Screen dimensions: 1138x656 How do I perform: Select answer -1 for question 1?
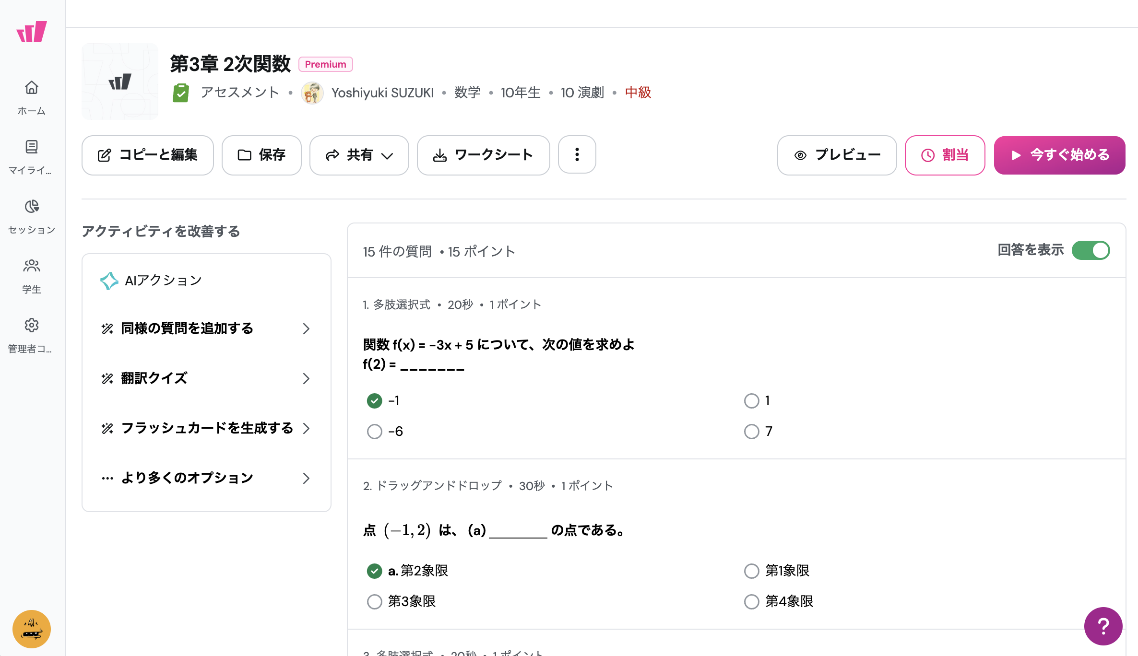(x=375, y=401)
